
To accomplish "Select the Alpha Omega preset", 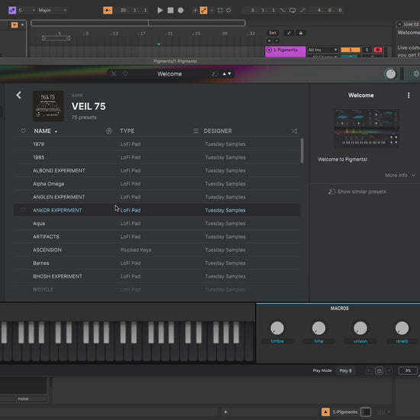I will (157, 184).
